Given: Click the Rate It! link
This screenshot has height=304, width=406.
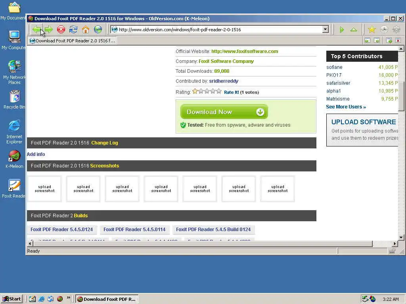Looking at the screenshot, I should coord(232,92).
